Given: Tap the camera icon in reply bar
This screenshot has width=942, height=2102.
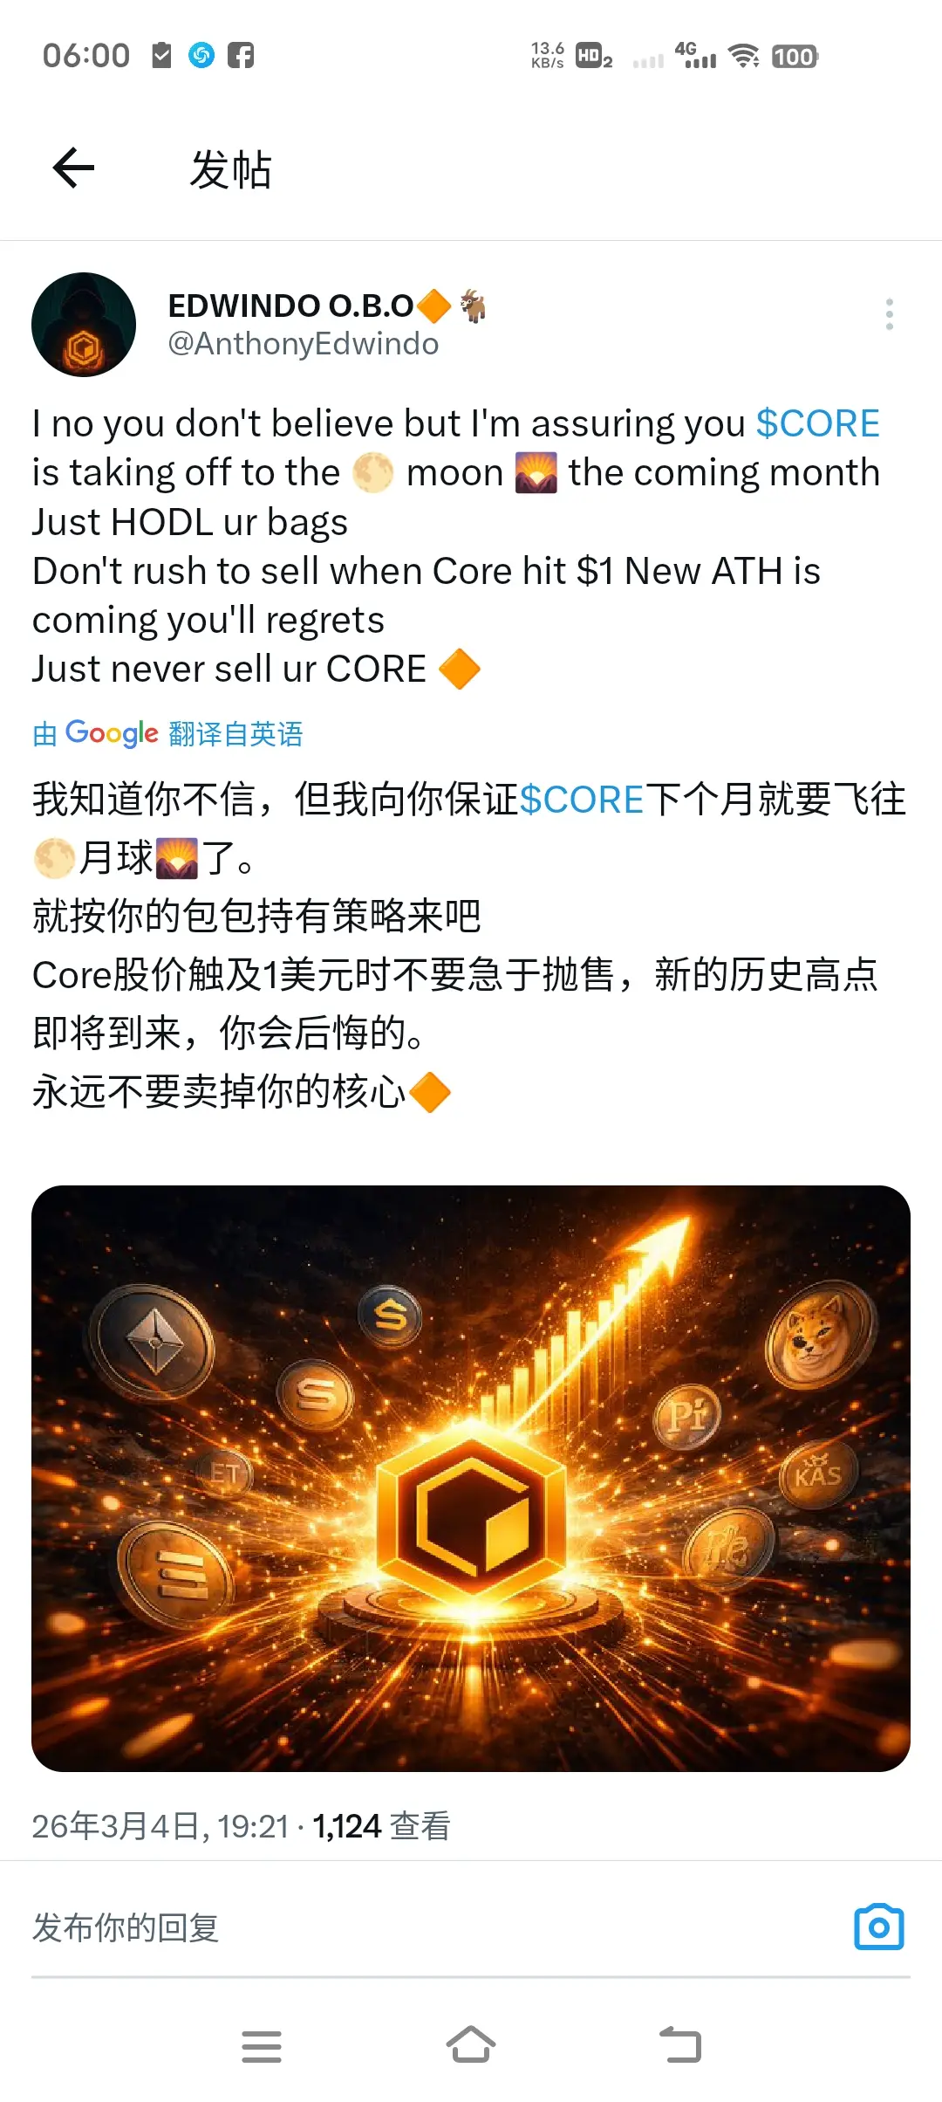Looking at the screenshot, I should [x=879, y=1927].
